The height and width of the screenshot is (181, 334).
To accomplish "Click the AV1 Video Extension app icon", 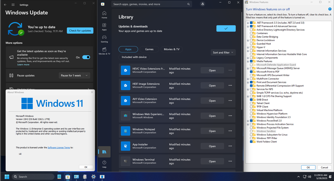I will 126,100.
